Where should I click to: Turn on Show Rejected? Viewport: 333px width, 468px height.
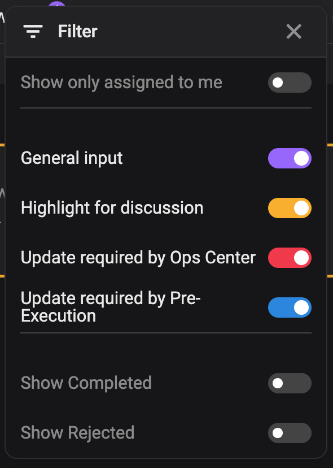coord(290,432)
